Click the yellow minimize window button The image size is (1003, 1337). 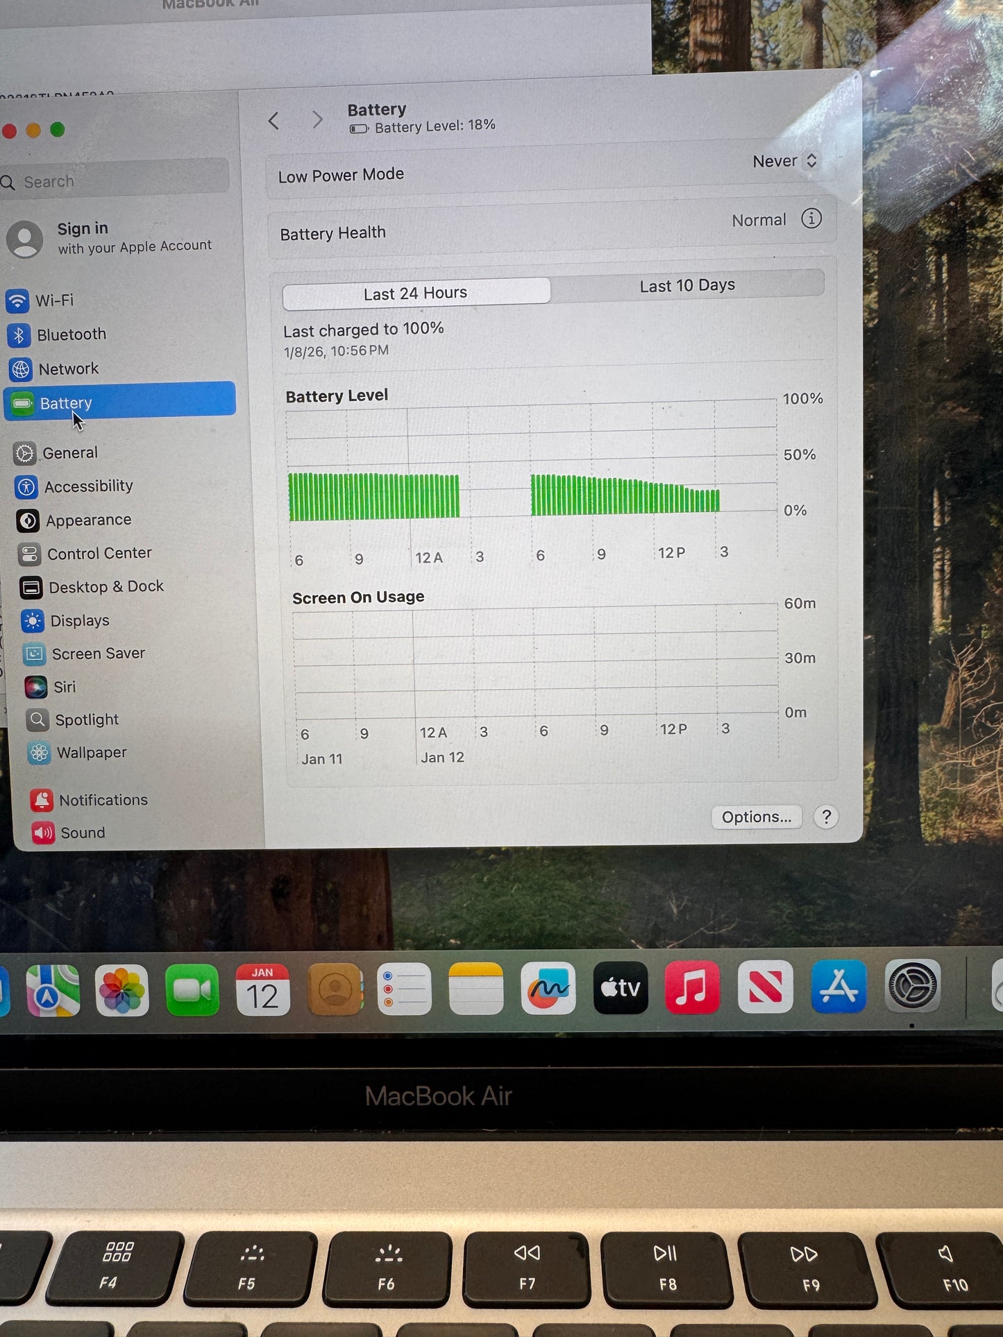33,130
